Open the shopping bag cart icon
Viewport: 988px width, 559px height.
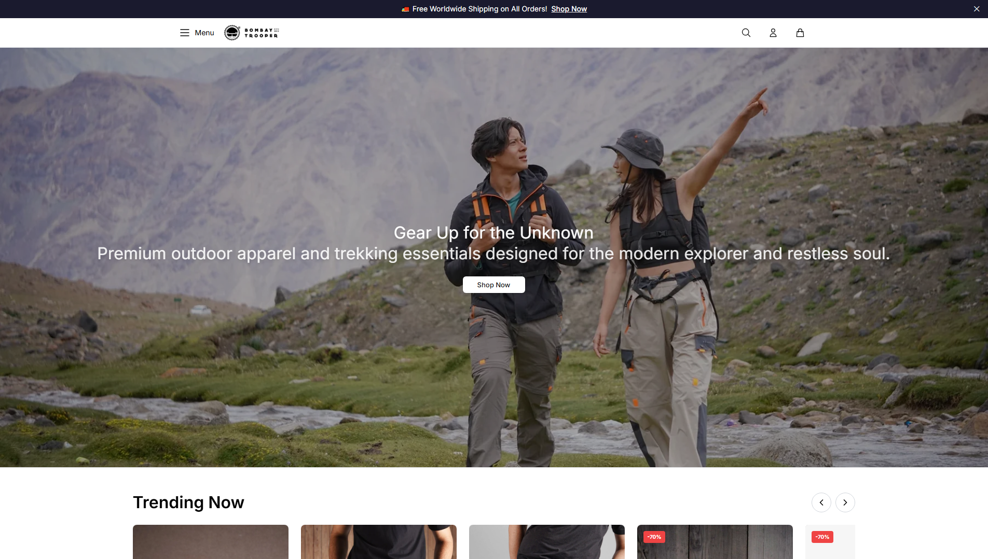click(800, 33)
